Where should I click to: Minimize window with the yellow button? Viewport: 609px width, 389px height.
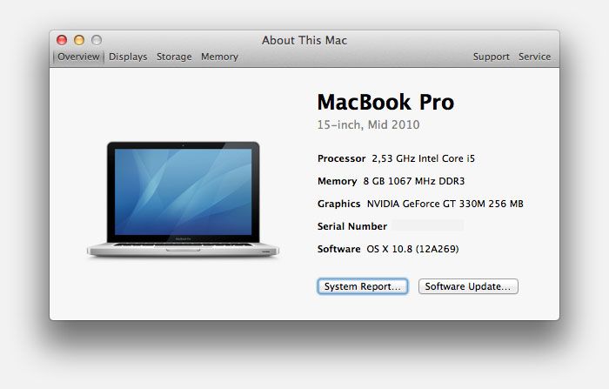[x=79, y=40]
